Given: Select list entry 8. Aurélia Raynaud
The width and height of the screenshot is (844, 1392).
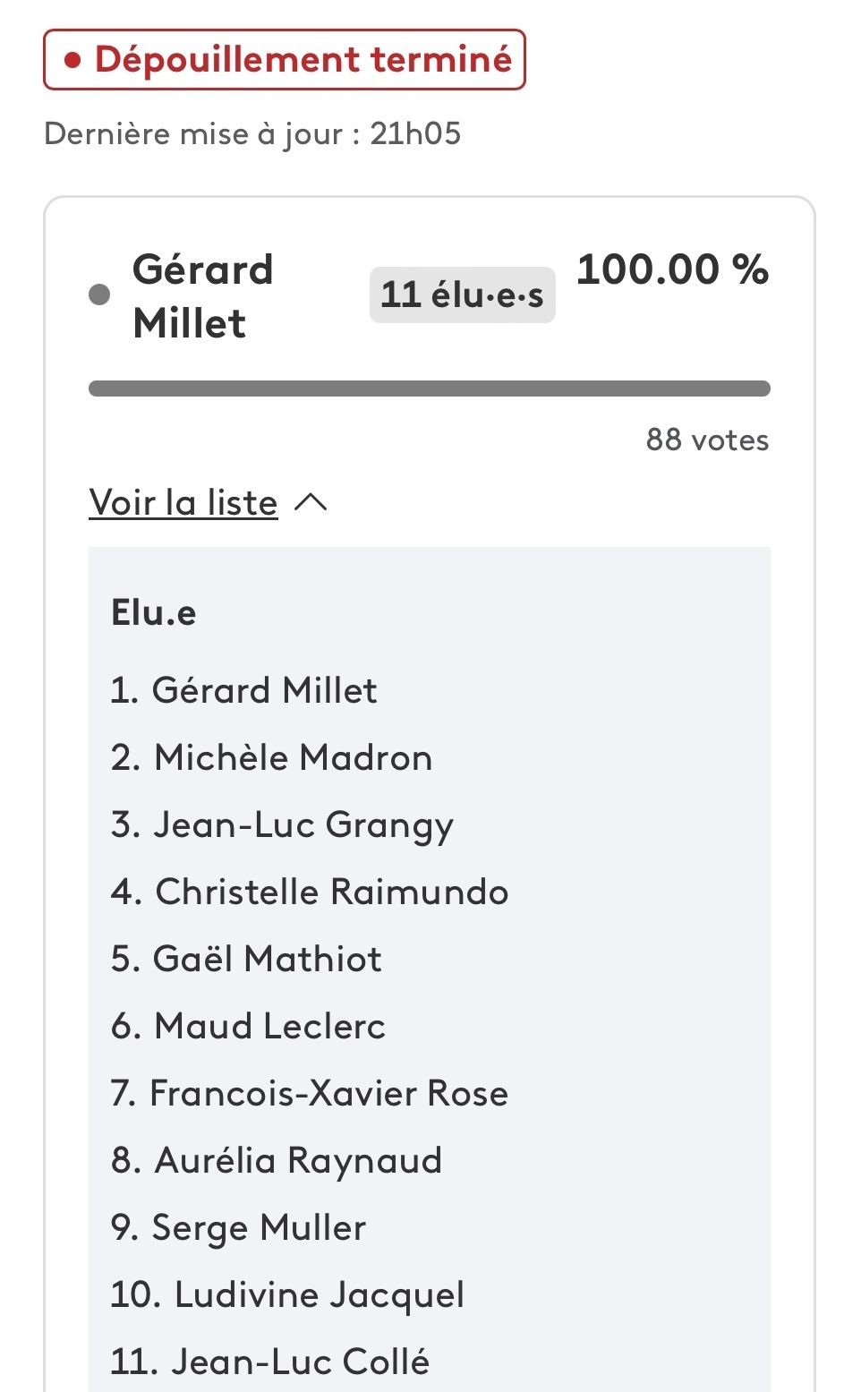Looking at the screenshot, I should 277,1160.
